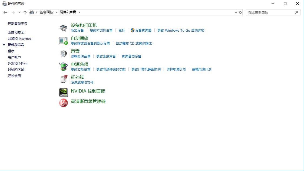This screenshot has width=304, height=171.
Task: Click the Devices and Printers icon
Action: [x=63, y=28]
